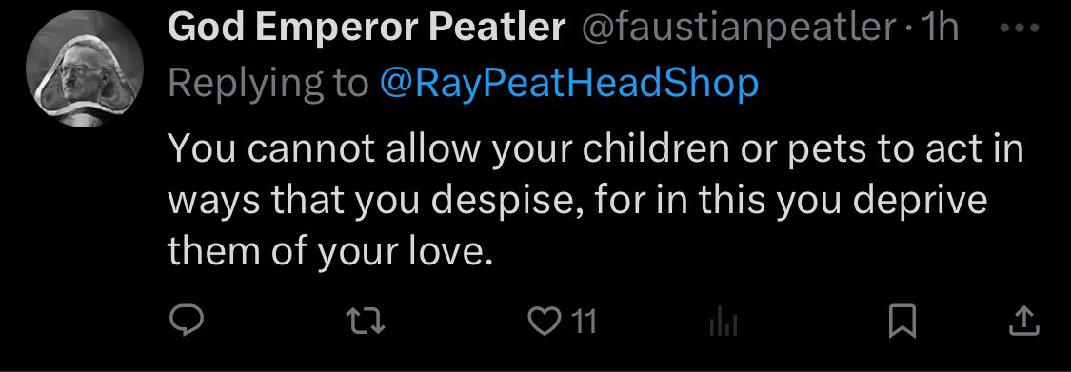The height and width of the screenshot is (372, 1071).
Task: Like the tweet using the heart icon
Action: (x=545, y=322)
